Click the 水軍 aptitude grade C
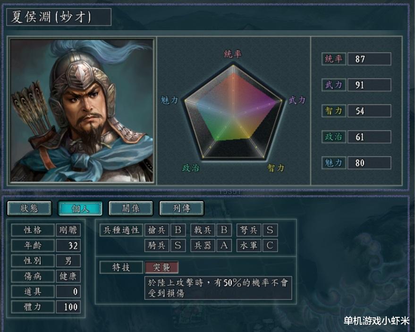This screenshot has height=332, width=415. click(x=270, y=246)
